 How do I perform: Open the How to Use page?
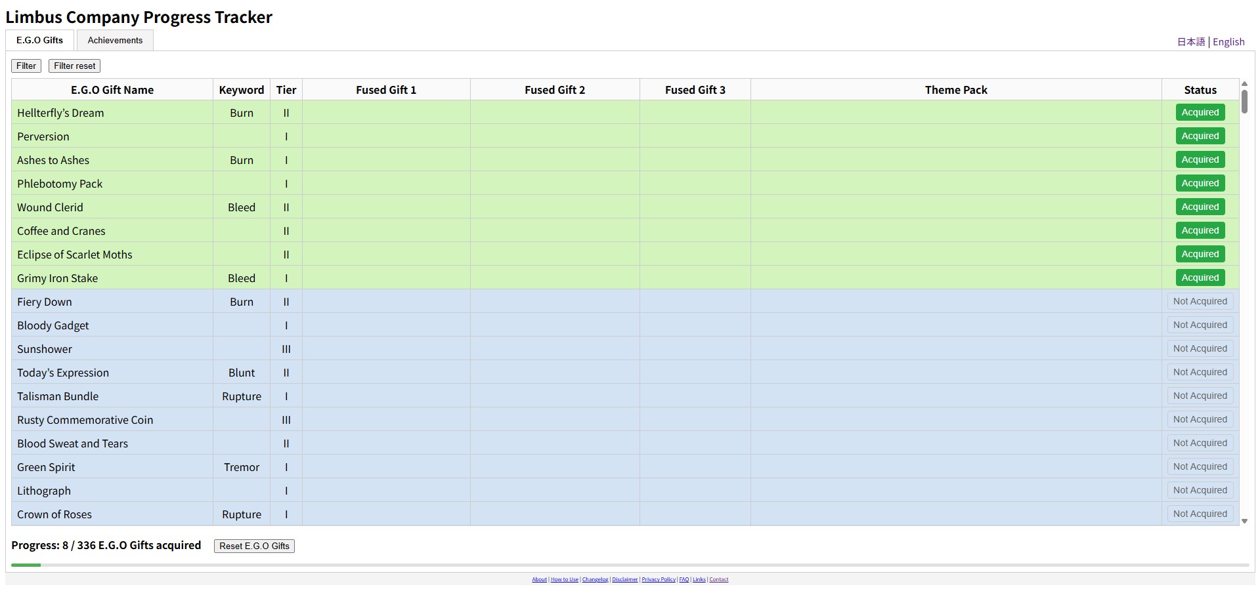click(x=565, y=579)
